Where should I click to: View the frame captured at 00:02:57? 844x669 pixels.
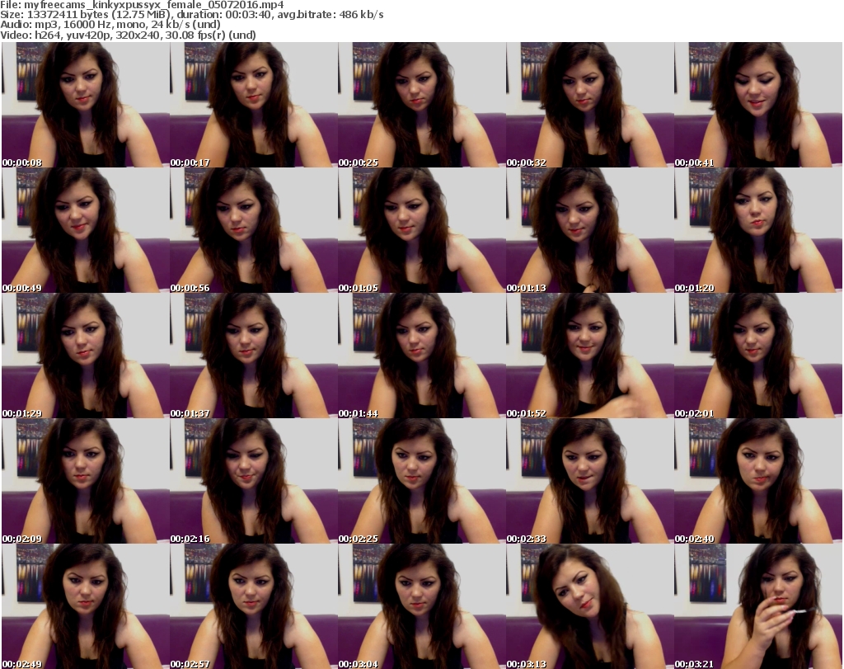pos(254,606)
